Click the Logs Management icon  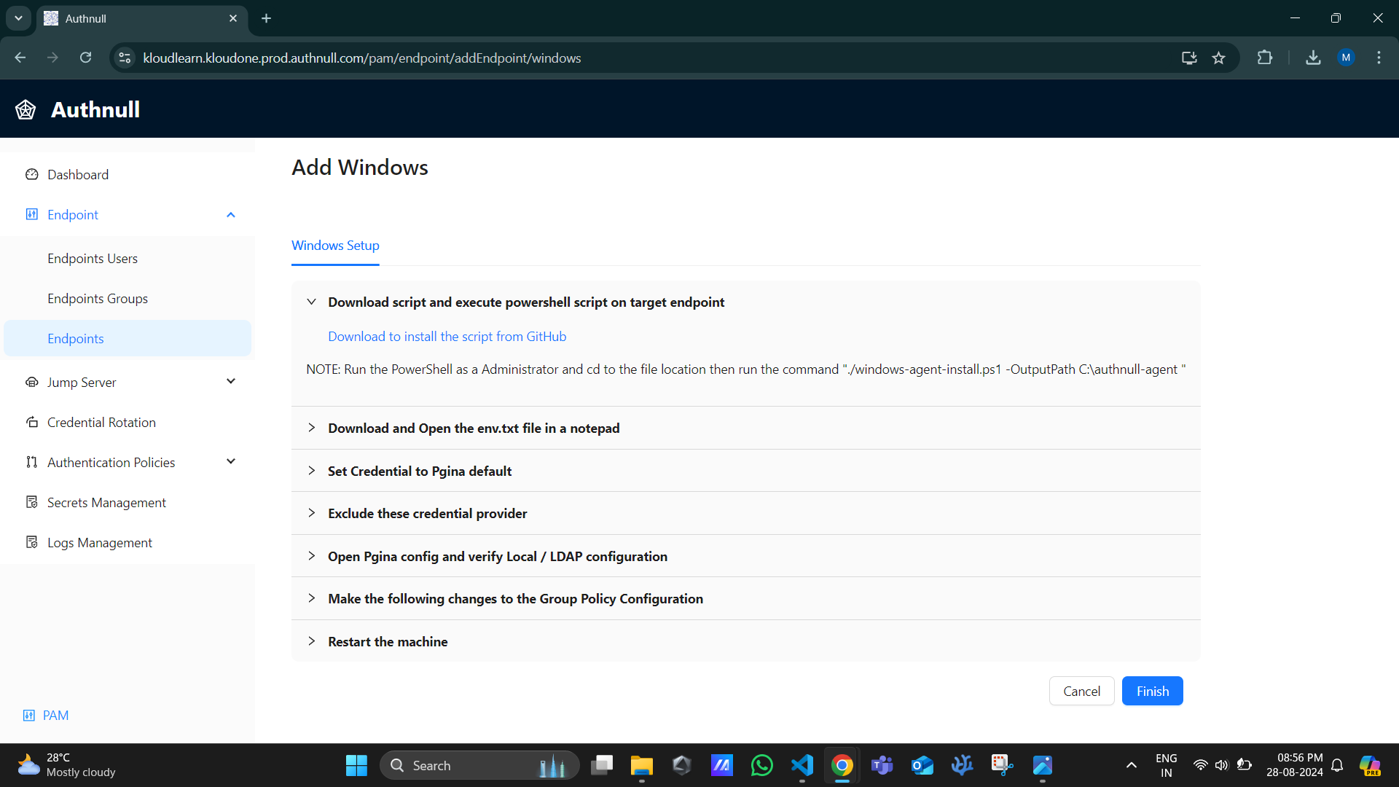[x=32, y=542]
